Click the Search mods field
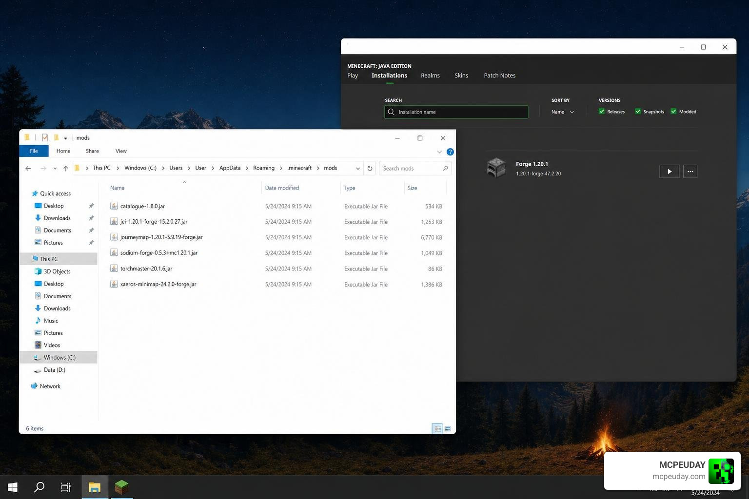The width and height of the screenshot is (749, 499). [x=414, y=168]
